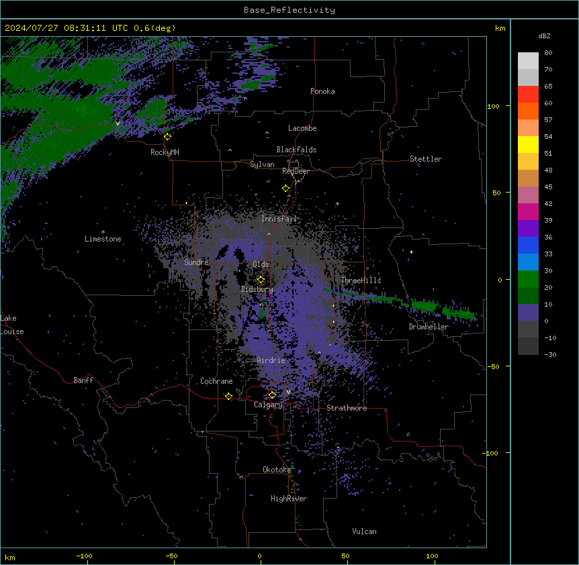Image resolution: width=579 pixels, height=565 pixels.
Task: Click the Olds town label
Action: 261,264
